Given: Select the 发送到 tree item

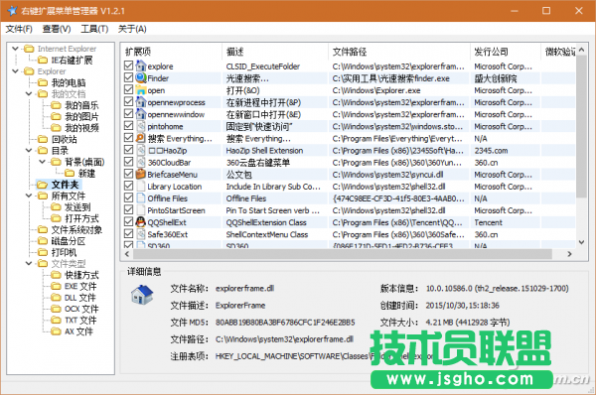Looking at the screenshot, I should tap(77, 207).
